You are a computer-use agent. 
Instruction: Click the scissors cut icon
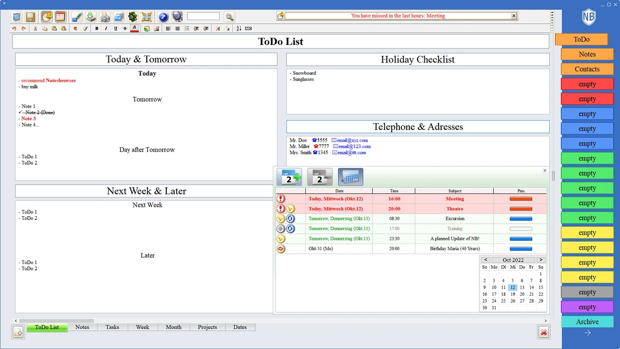tap(35, 28)
